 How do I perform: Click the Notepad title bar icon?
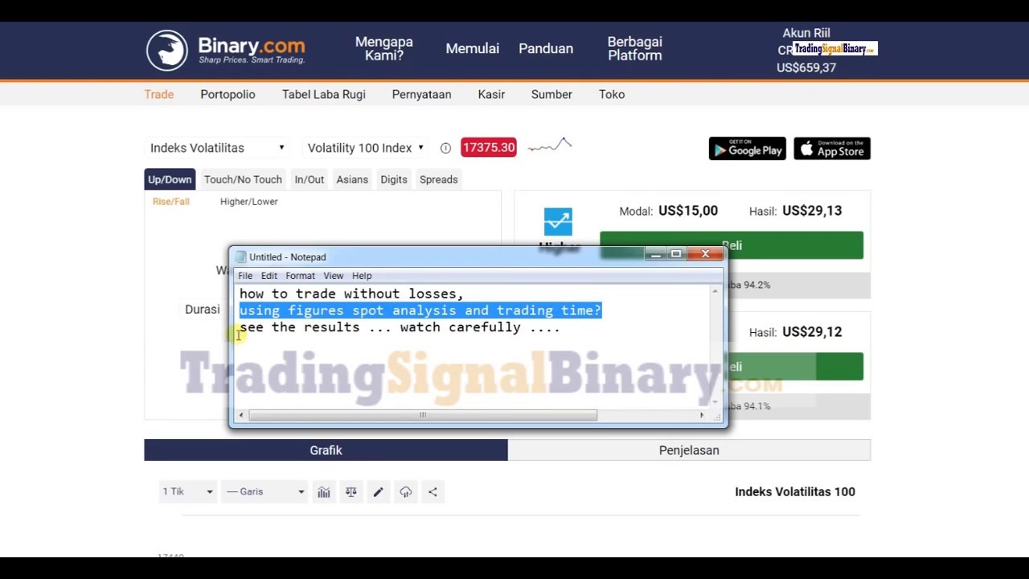240,257
